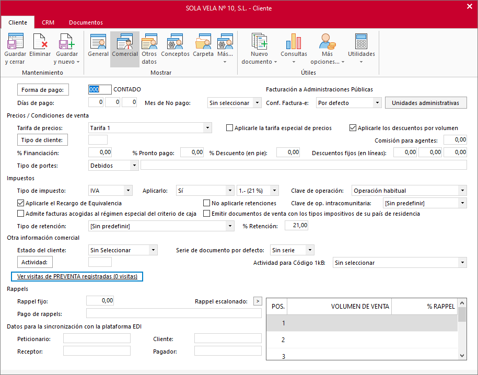Open the Tarifa de precios dropdown

click(207, 128)
